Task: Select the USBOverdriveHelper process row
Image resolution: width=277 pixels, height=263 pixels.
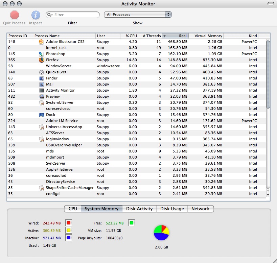Action: pyautogui.click(x=137, y=145)
